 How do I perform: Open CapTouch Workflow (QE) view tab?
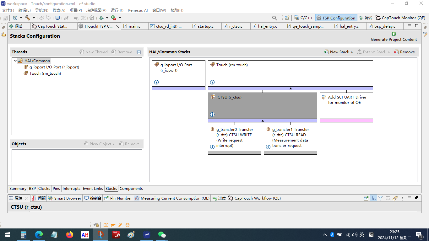point(254,198)
